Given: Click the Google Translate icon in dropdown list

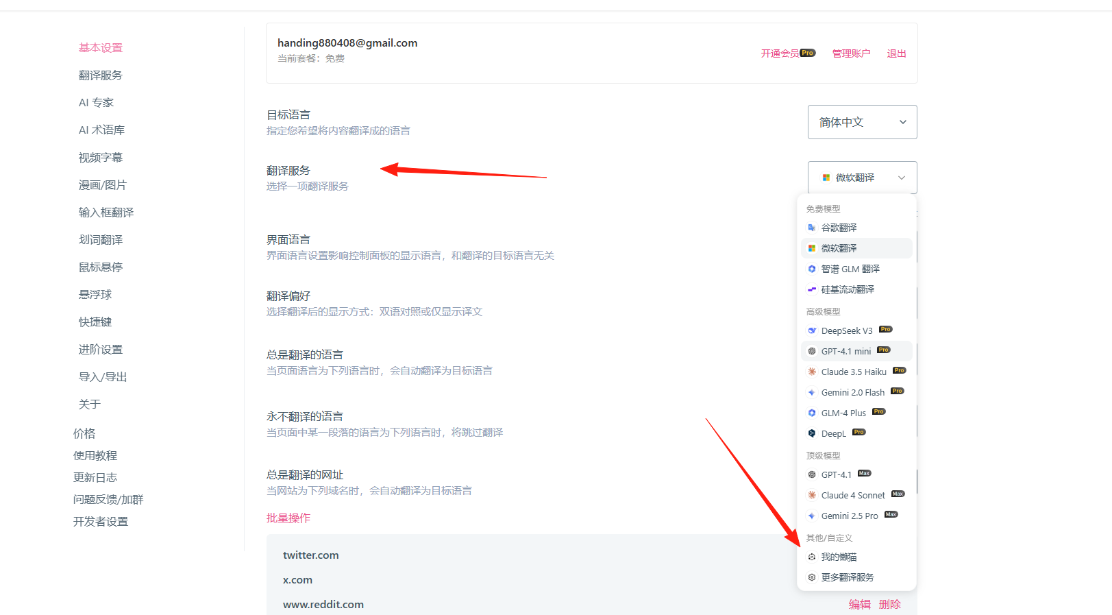Looking at the screenshot, I should (x=811, y=228).
